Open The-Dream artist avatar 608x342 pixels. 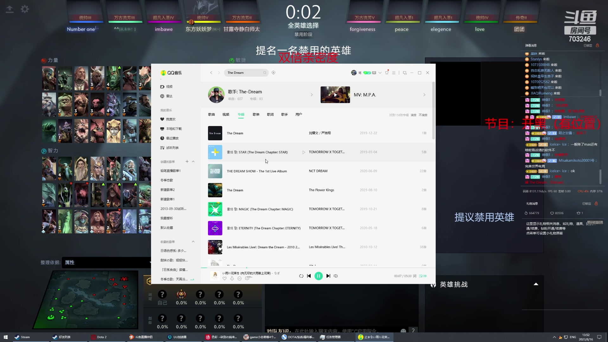216,95
